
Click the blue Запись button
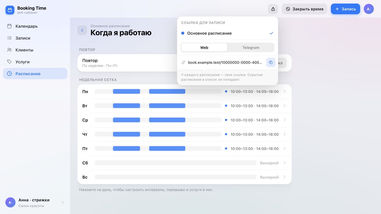tap(346, 9)
